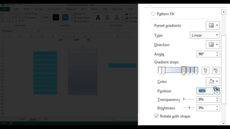Apply the orange WordArt A style

click(x=117, y=18)
